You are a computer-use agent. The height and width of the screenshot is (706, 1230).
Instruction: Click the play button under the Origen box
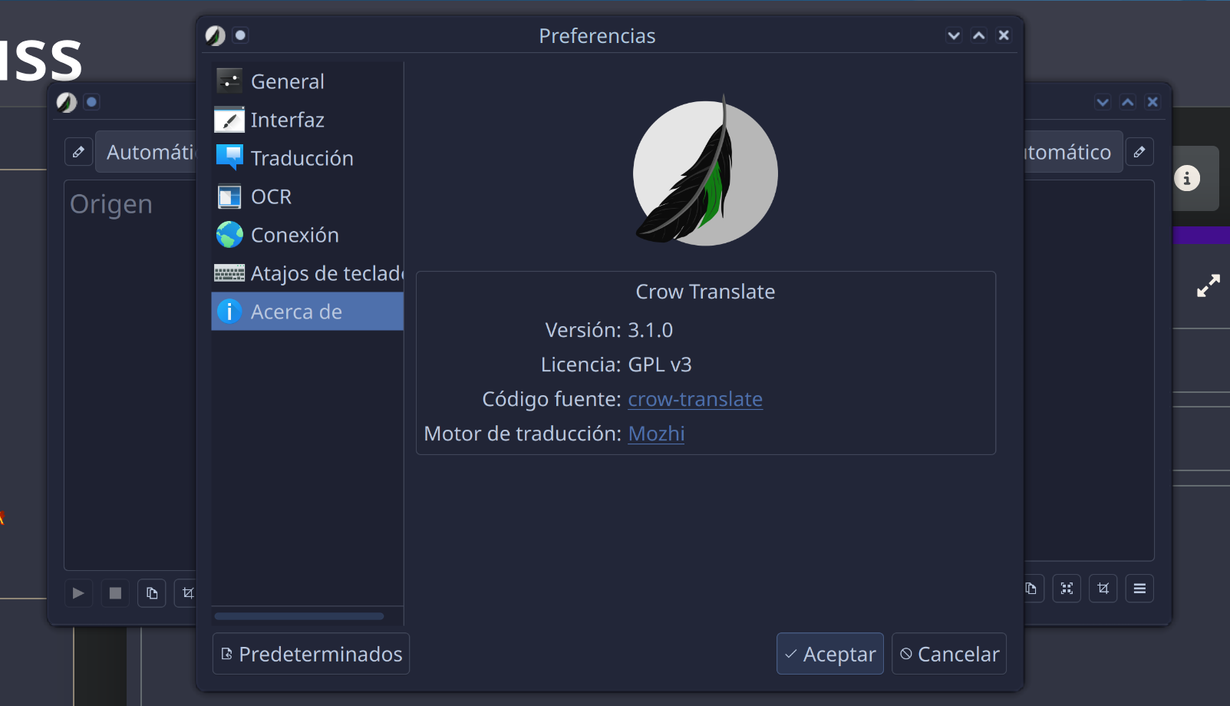(78, 593)
